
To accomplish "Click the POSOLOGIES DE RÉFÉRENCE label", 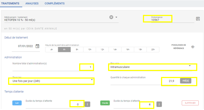I will (179, 47).
